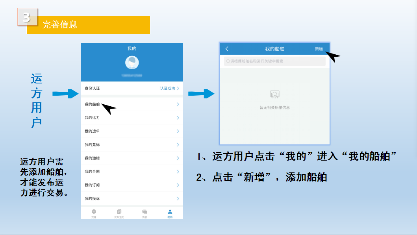Click the user avatar picture
Viewport: 417px width, 235px height.
(132, 63)
